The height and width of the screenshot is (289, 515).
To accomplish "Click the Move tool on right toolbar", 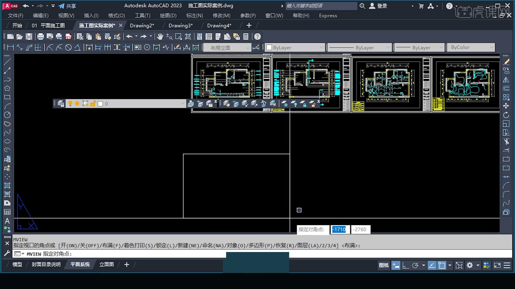I will (506, 106).
